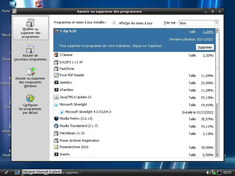Select Mozilla Firefox (3.6.13) entry

point(135,119)
